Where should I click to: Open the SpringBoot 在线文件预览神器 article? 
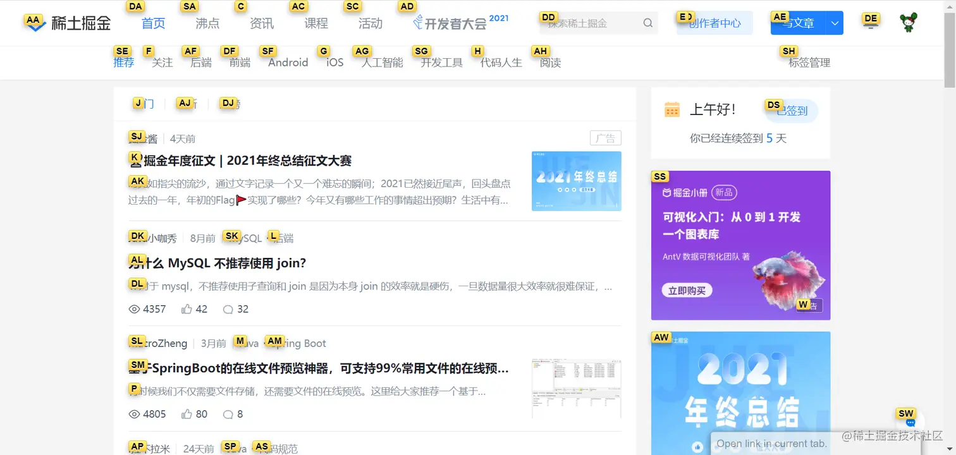(319, 368)
